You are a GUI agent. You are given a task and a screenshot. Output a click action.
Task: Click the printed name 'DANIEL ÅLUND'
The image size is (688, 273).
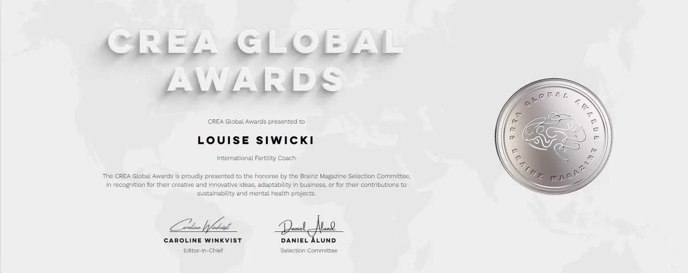(309, 240)
